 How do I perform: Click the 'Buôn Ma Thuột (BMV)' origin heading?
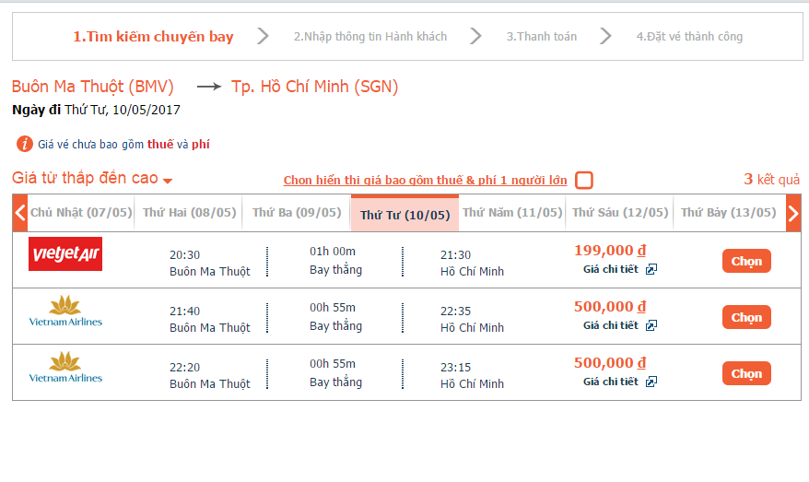pos(93,87)
